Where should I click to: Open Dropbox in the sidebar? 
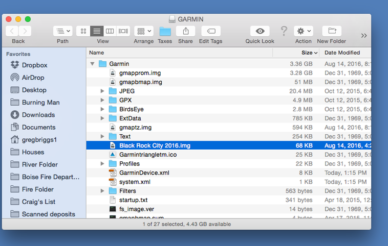35,65
